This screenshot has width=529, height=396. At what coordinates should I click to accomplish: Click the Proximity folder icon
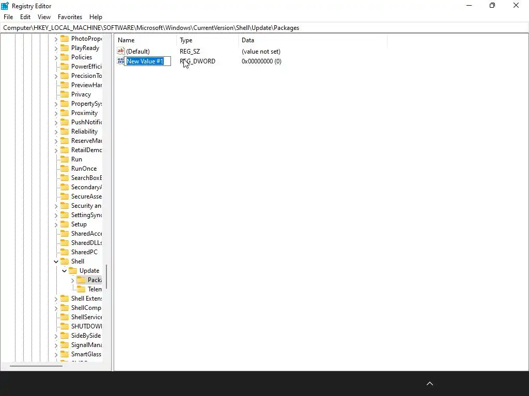click(65, 113)
